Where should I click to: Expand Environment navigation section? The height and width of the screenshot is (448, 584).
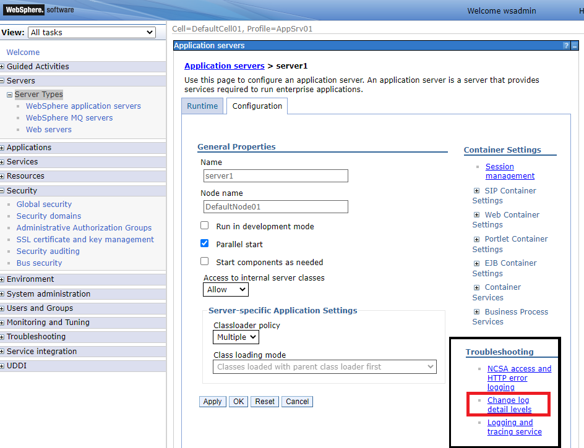tap(2, 279)
